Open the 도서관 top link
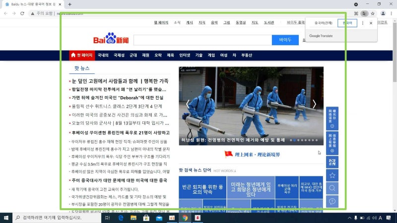397x223 pixels. (269, 22)
